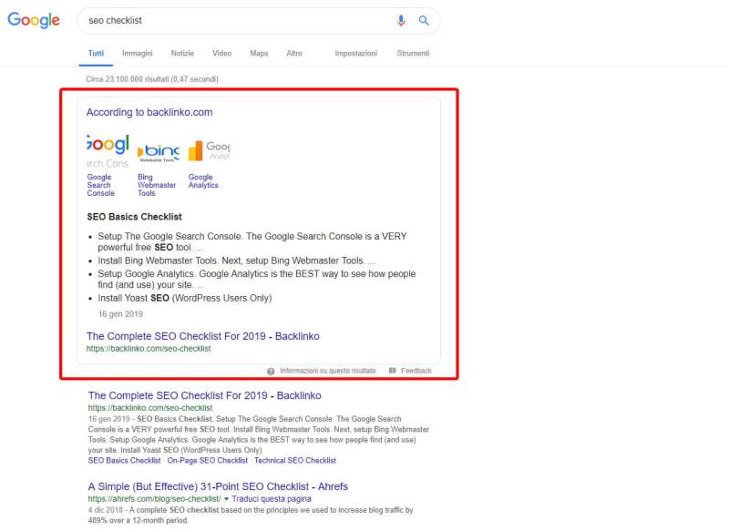
Task: Click the Bing Webmaster Tools text link
Action: pos(157,185)
